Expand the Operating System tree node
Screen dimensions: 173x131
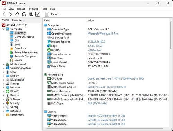click(3, 68)
